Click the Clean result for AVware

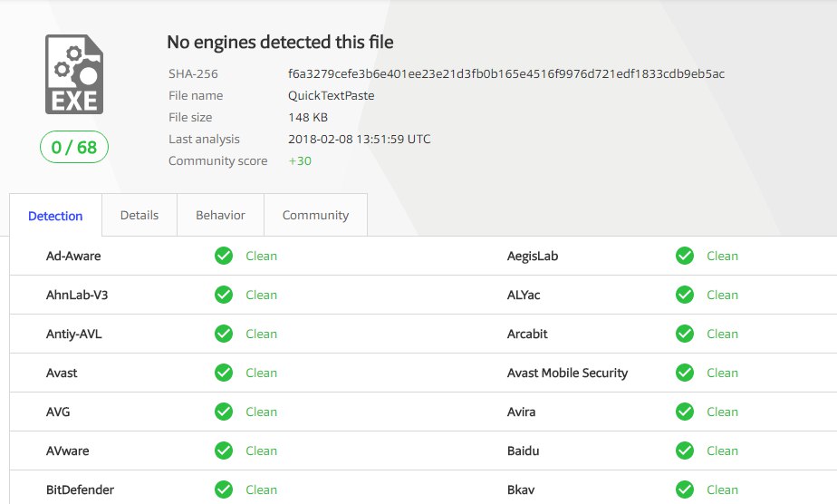click(261, 451)
